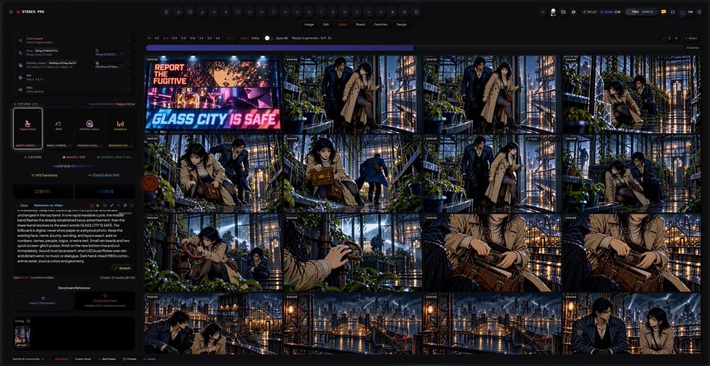Click the Stretch button
Image resolution: width=710 pixels, height=366 pixels.
(x=121, y=268)
